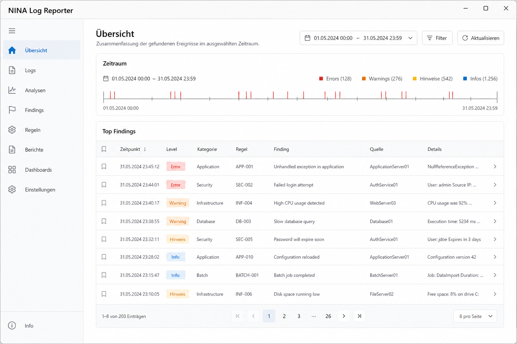Viewport: 517px width, 344px height.
Task: Open the Dashboards grid icon
Action: [x=12, y=170]
